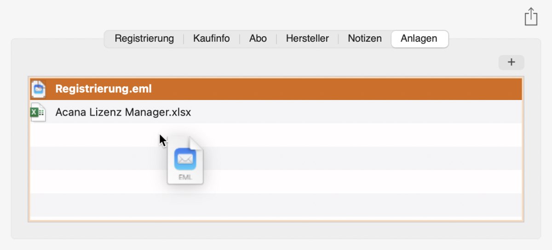
Task: Switch to the Registrierung tab
Action: click(x=144, y=39)
